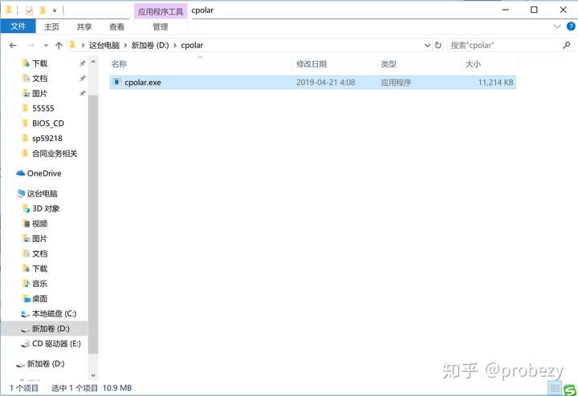Go back with the back arrow
Viewport: 578px width, 396px height.
click(x=14, y=45)
